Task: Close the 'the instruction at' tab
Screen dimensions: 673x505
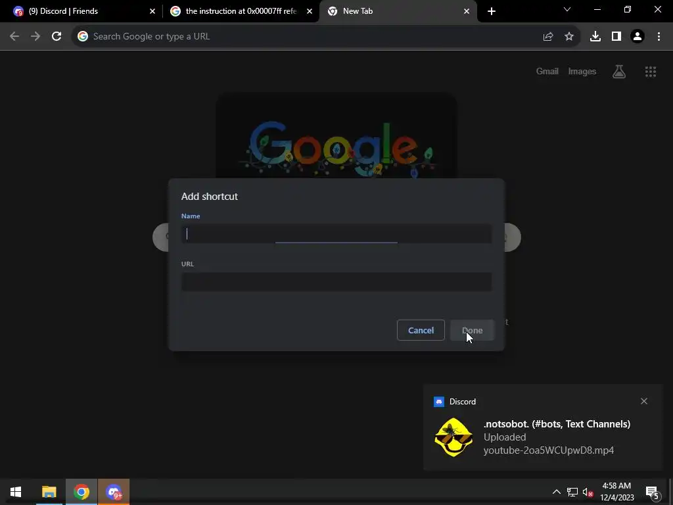Action: 310,12
